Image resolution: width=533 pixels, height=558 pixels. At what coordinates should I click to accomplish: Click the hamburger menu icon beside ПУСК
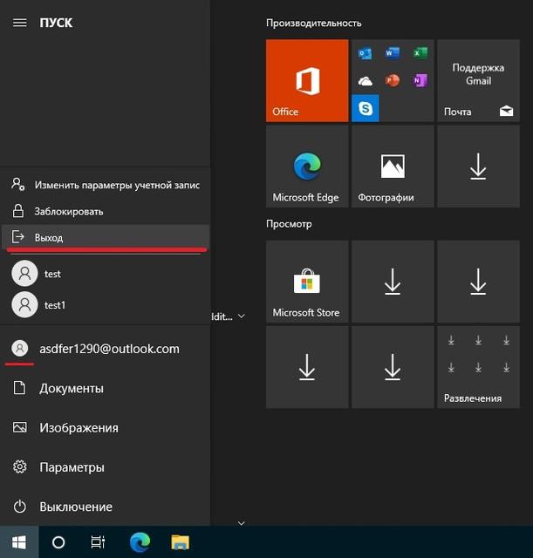coord(19,23)
